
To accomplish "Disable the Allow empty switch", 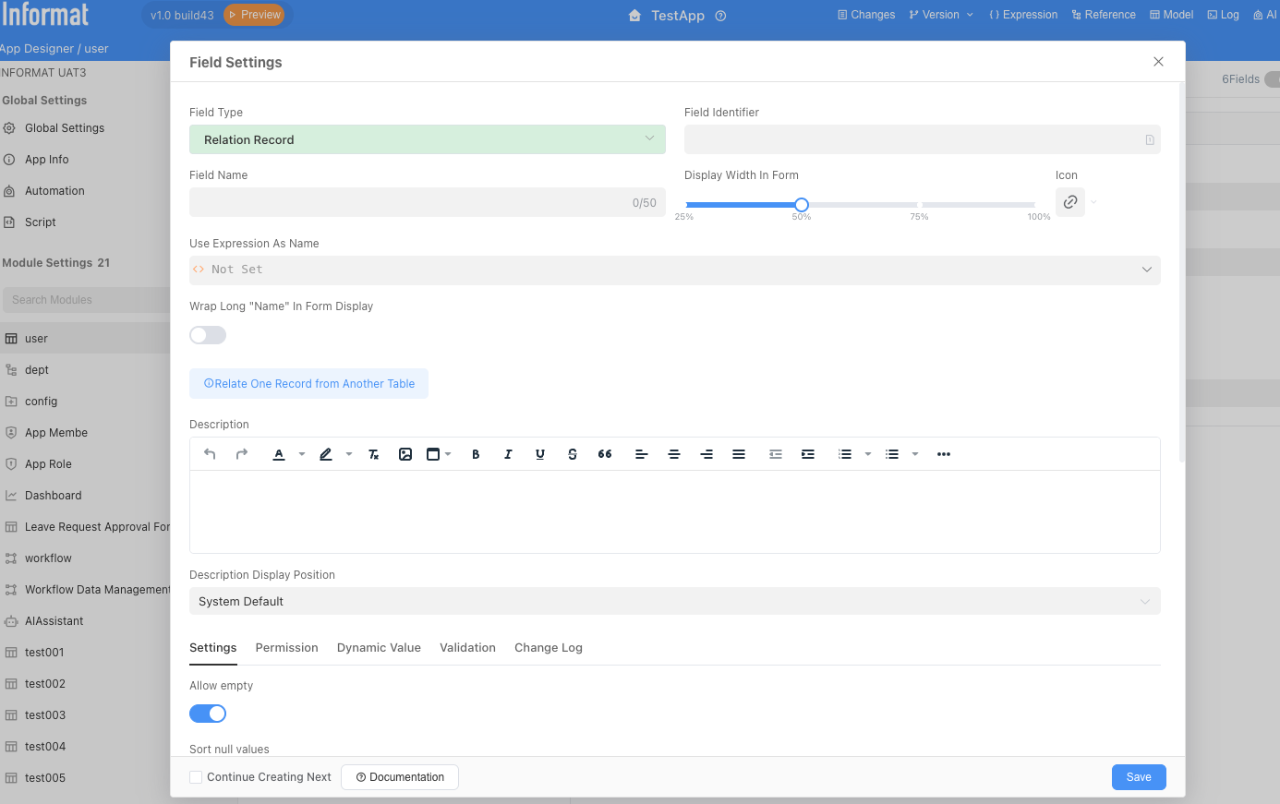I will click(x=208, y=714).
